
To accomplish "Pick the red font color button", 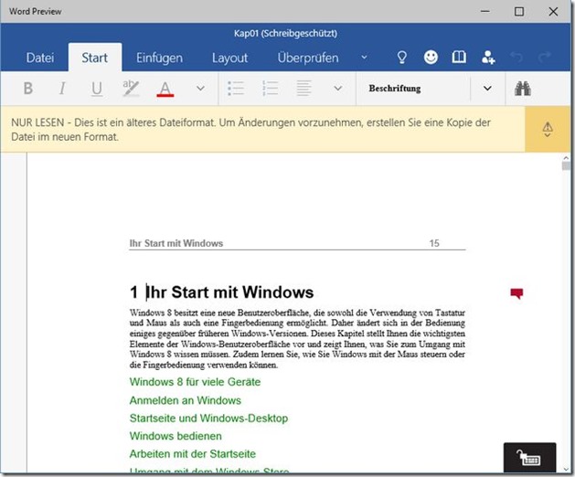I will (165, 89).
